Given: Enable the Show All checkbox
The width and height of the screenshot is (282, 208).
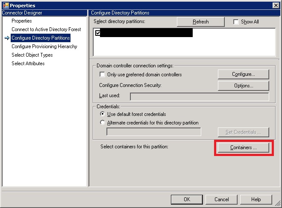Looking at the screenshot, I should point(236,22).
